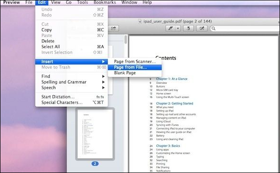Click the Battery contents entry
280x173 pixels.
pyautogui.click(x=160, y=136)
